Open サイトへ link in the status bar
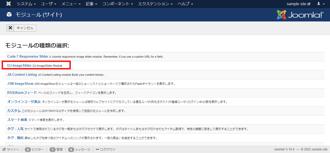 pyautogui.click(x=11, y=149)
